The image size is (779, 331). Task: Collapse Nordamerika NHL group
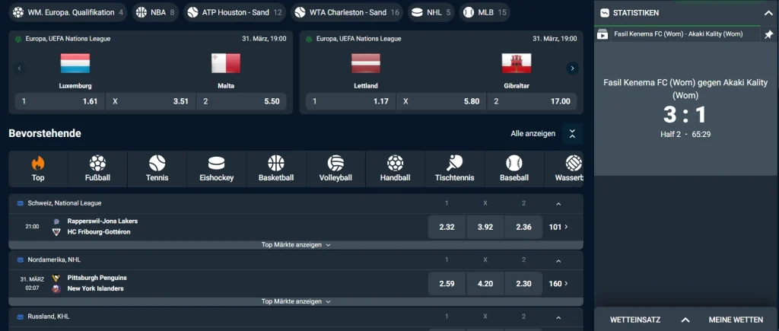(x=558, y=260)
